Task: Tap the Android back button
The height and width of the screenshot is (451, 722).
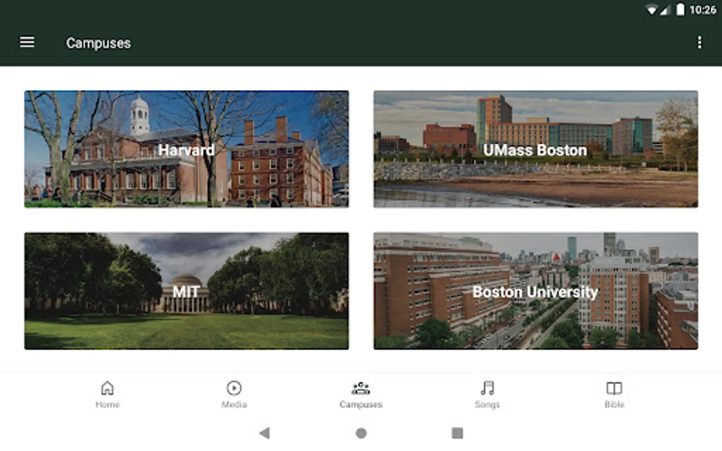Action: pyautogui.click(x=265, y=433)
